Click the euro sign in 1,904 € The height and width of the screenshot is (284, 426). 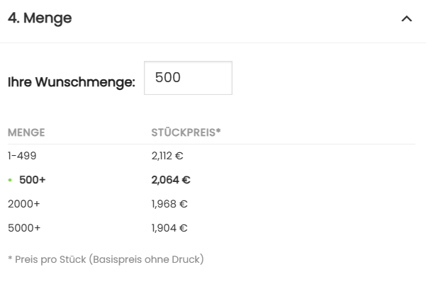[183, 228]
